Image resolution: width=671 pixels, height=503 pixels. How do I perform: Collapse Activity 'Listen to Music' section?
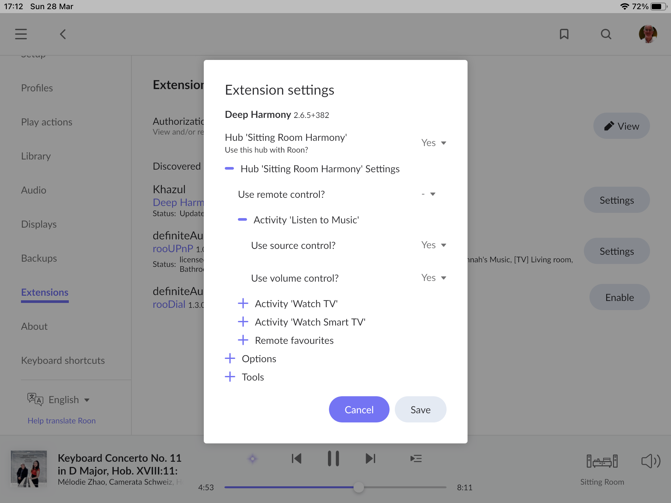tap(242, 220)
